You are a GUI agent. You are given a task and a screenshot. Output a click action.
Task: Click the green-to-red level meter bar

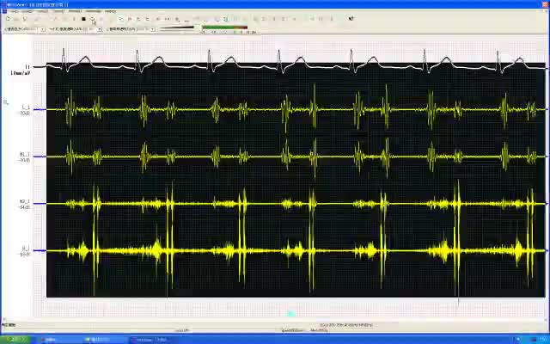pyautogui.click(x=224, y=28)
